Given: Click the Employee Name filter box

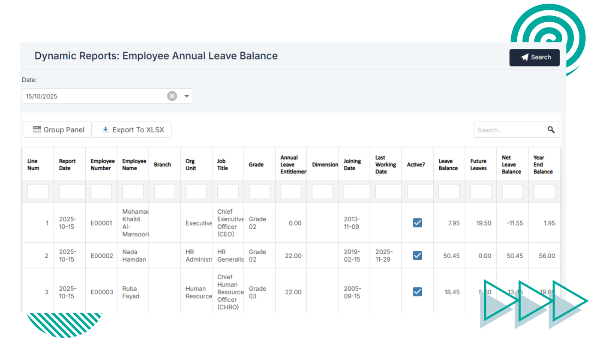Looking at the screenshot, I should click(133, 192).
